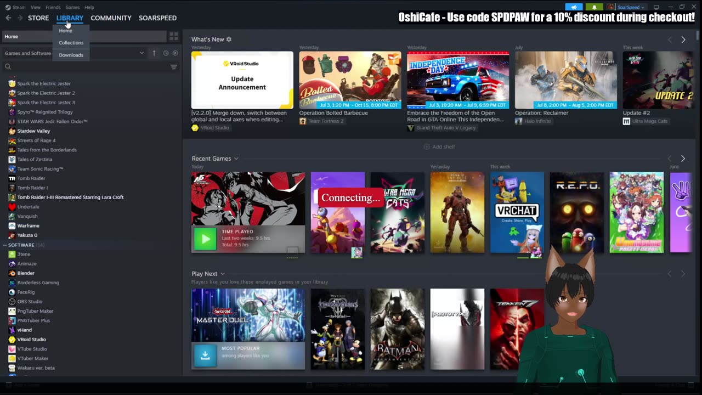Image resolution: width=702 pixels, height=395 pixels.
Task: Open the Batman Arkham Knight cover
Action: [x=398, y=329]
